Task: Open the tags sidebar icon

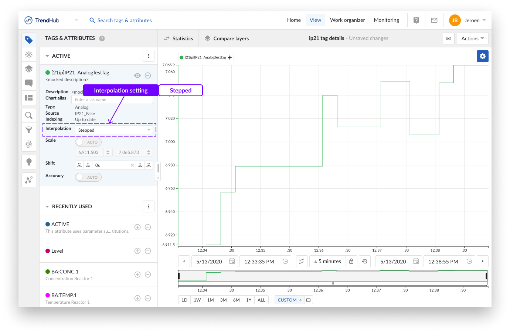Action: click(x=29, y=40)
